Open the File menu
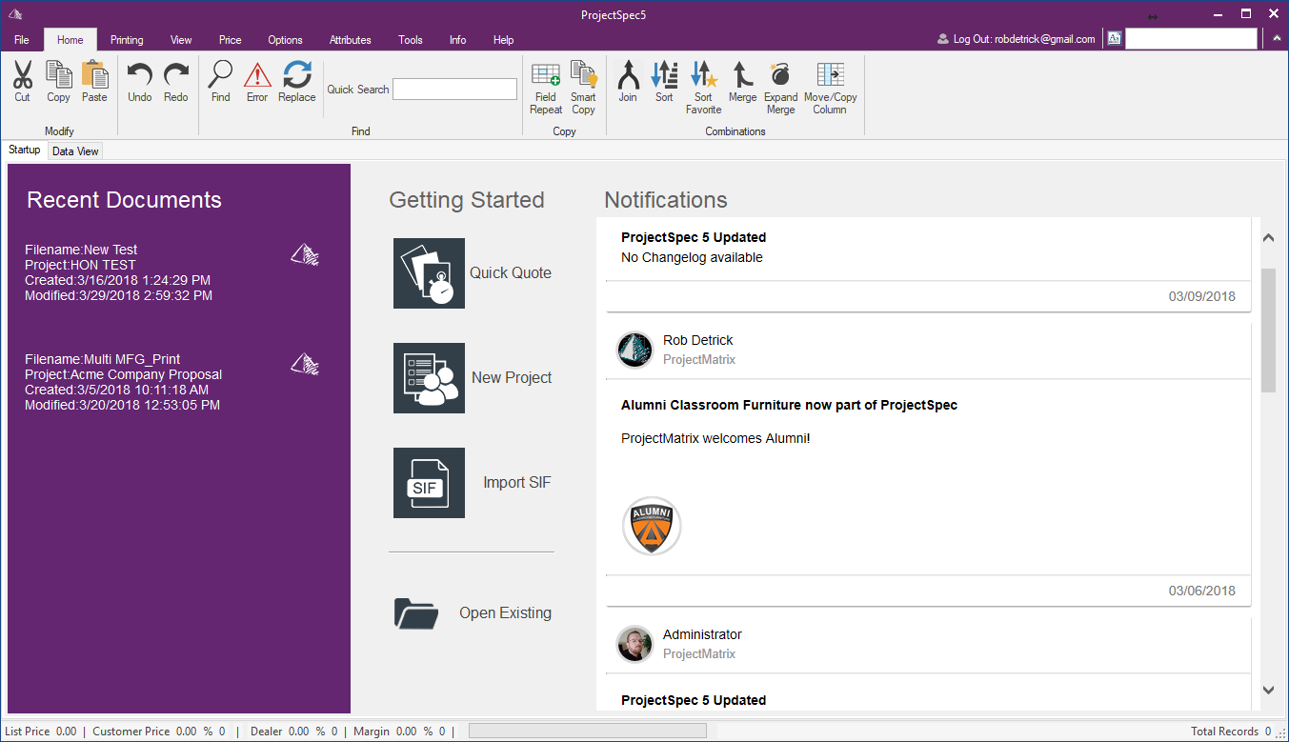1289x742 pixels. (22, 40)
